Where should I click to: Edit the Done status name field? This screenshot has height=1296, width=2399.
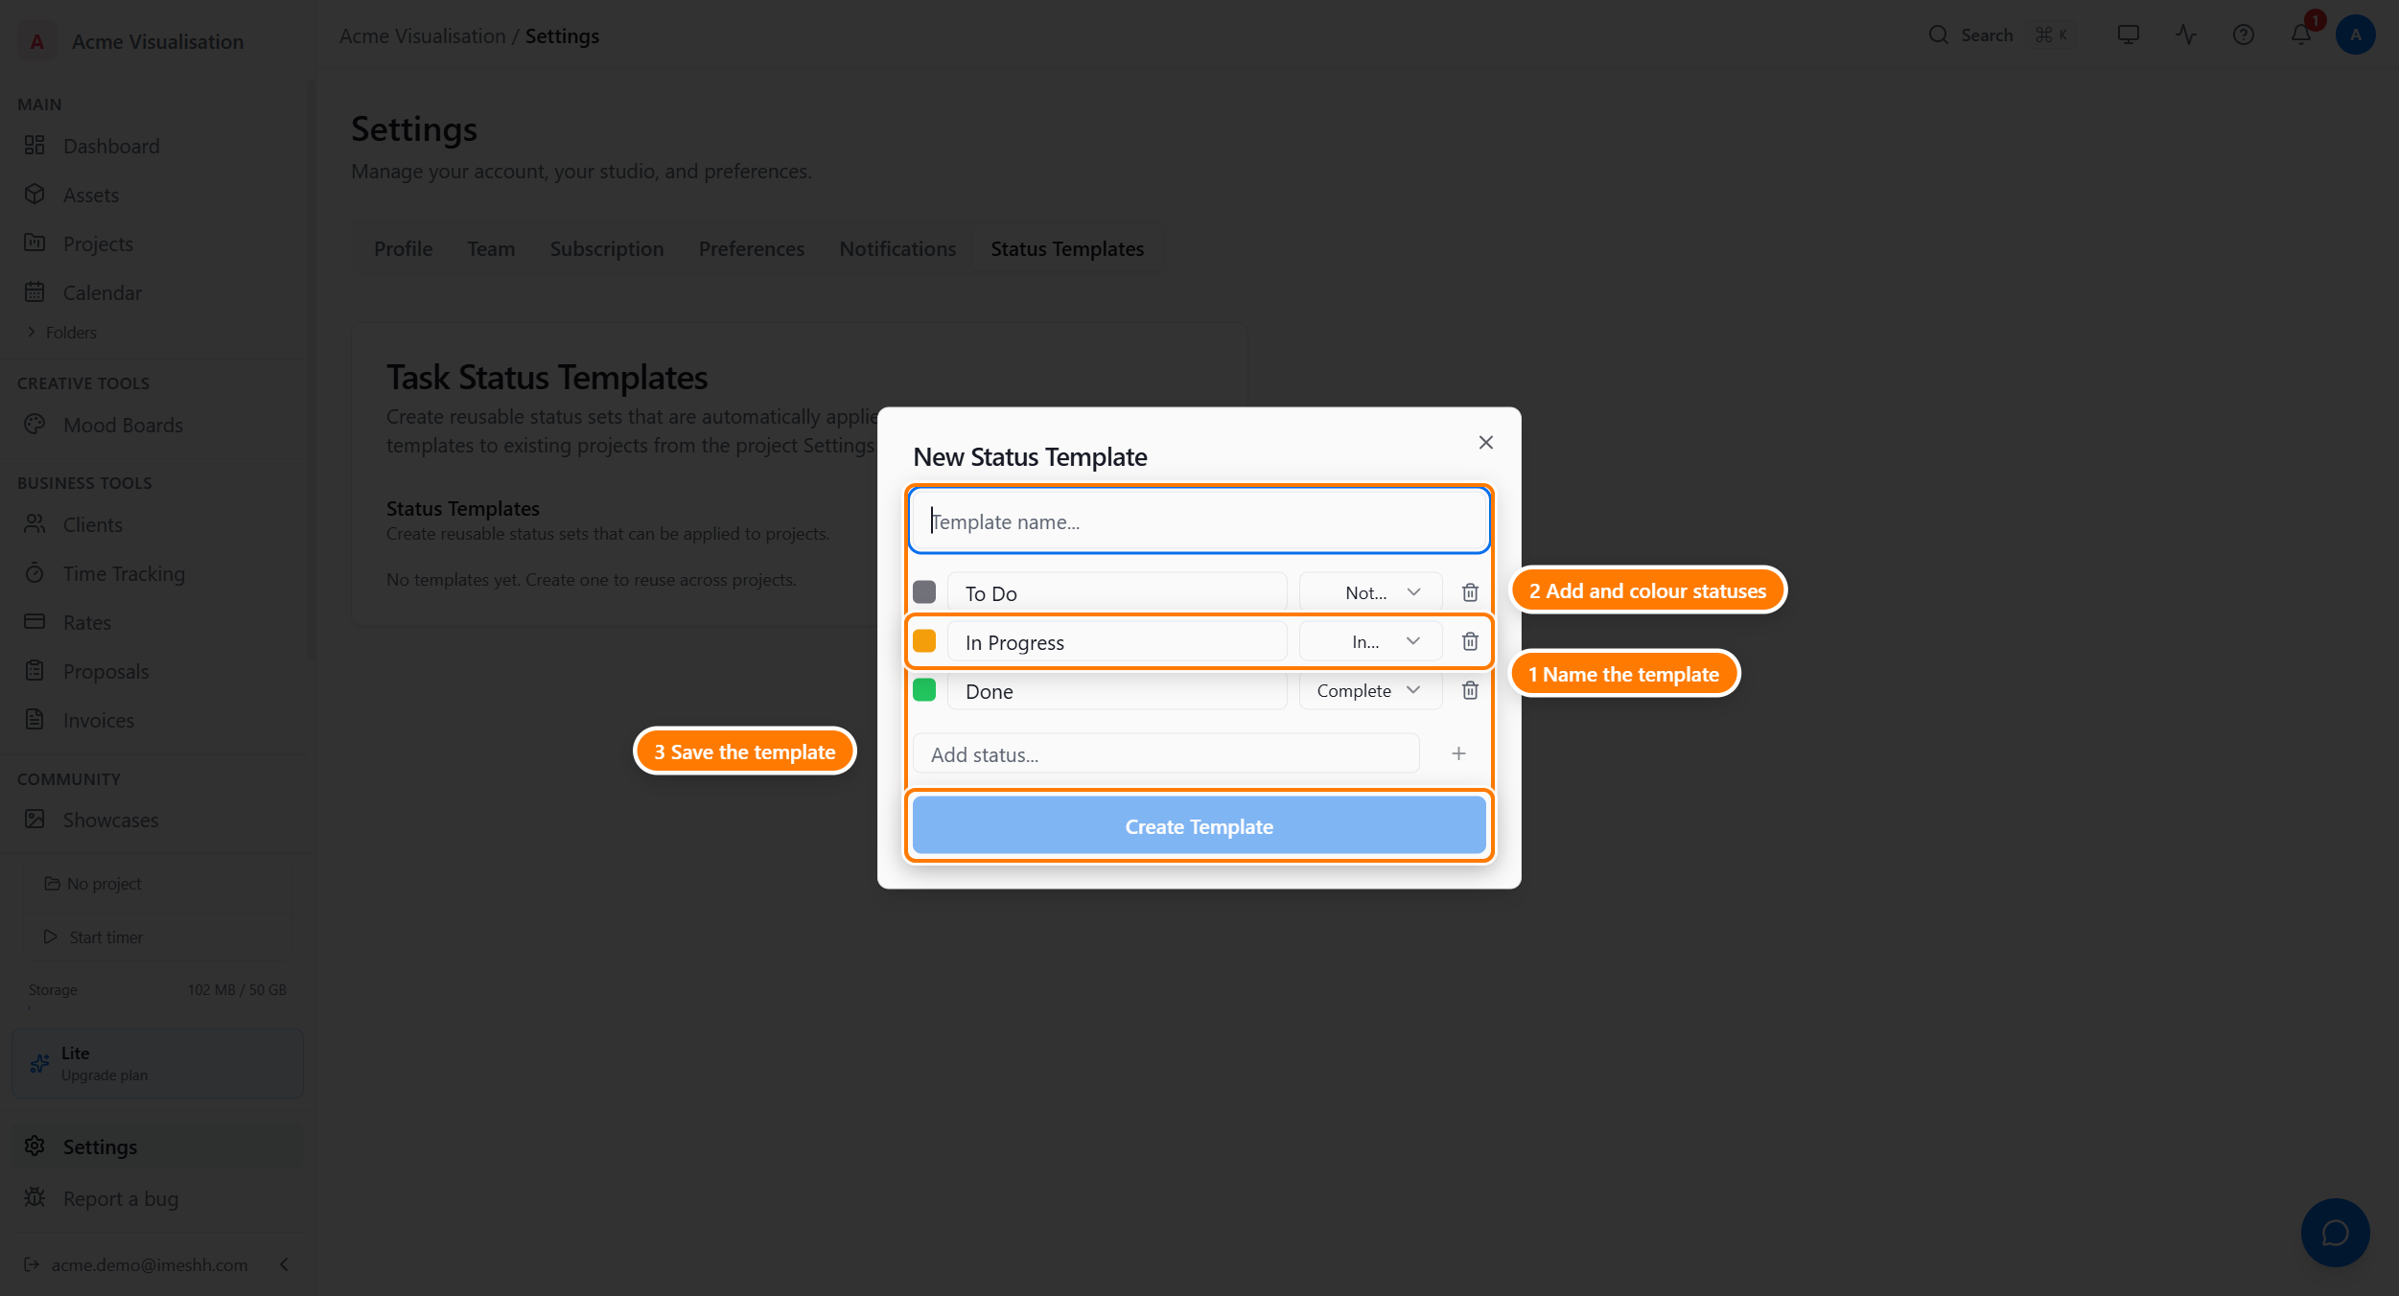click(1117, 690)
